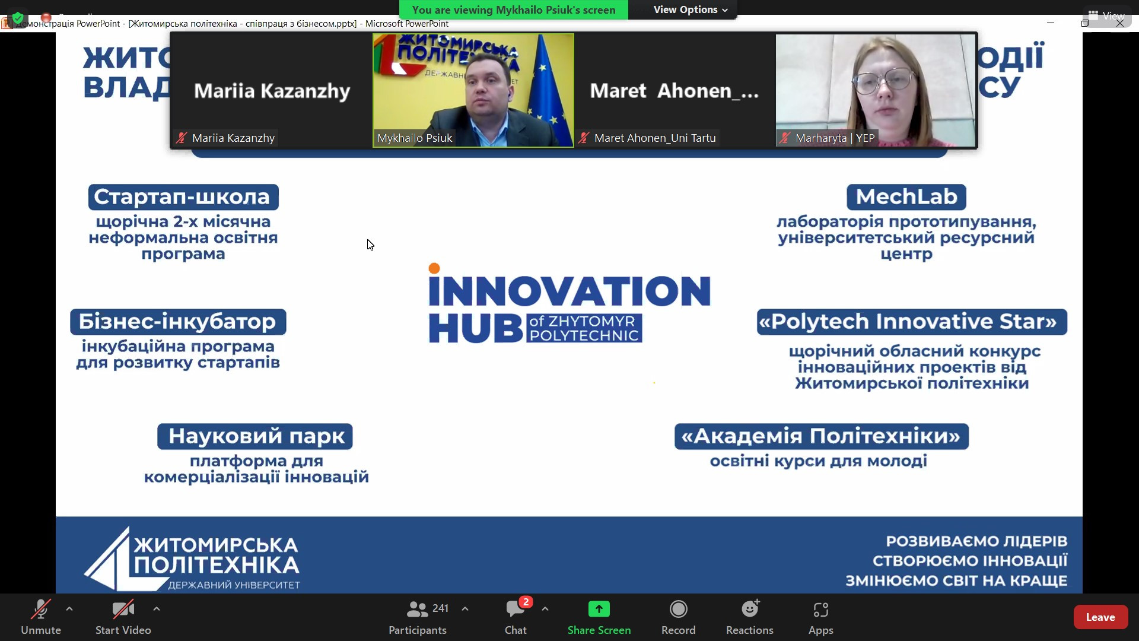Open the Participants panel icon
Screen dimensions: 1139x641
coord(418,610)
